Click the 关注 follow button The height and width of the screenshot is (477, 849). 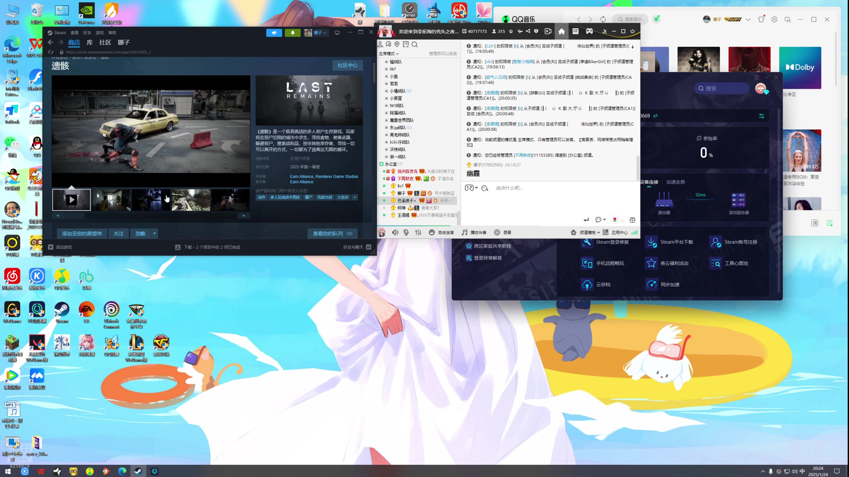(x=118, y=234)
